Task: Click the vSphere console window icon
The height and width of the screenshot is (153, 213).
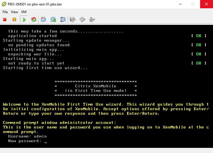Action: point(4,4)
